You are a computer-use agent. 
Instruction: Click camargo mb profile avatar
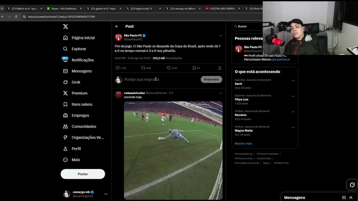67,194
